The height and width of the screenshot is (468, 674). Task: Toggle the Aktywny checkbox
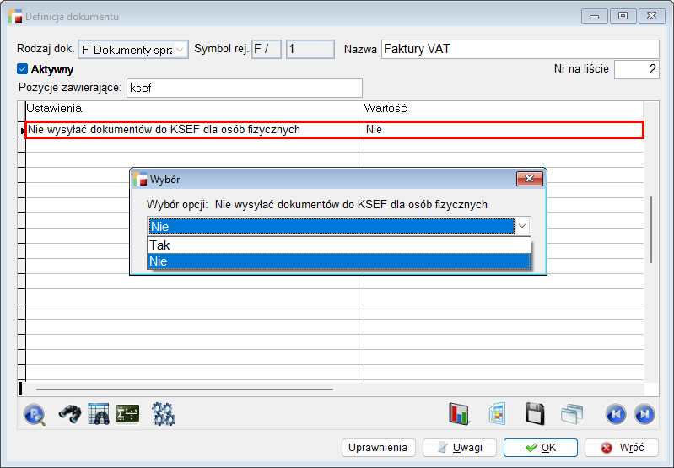[x=23, y=69]
